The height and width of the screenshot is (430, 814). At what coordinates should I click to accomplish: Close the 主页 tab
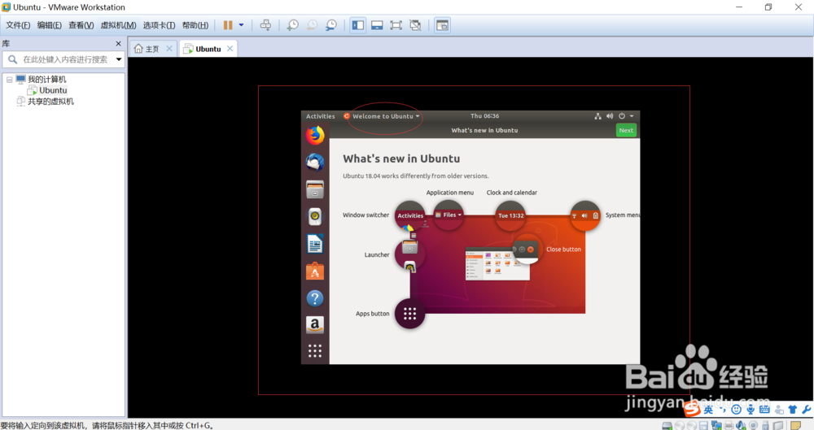tap(169, 48)
